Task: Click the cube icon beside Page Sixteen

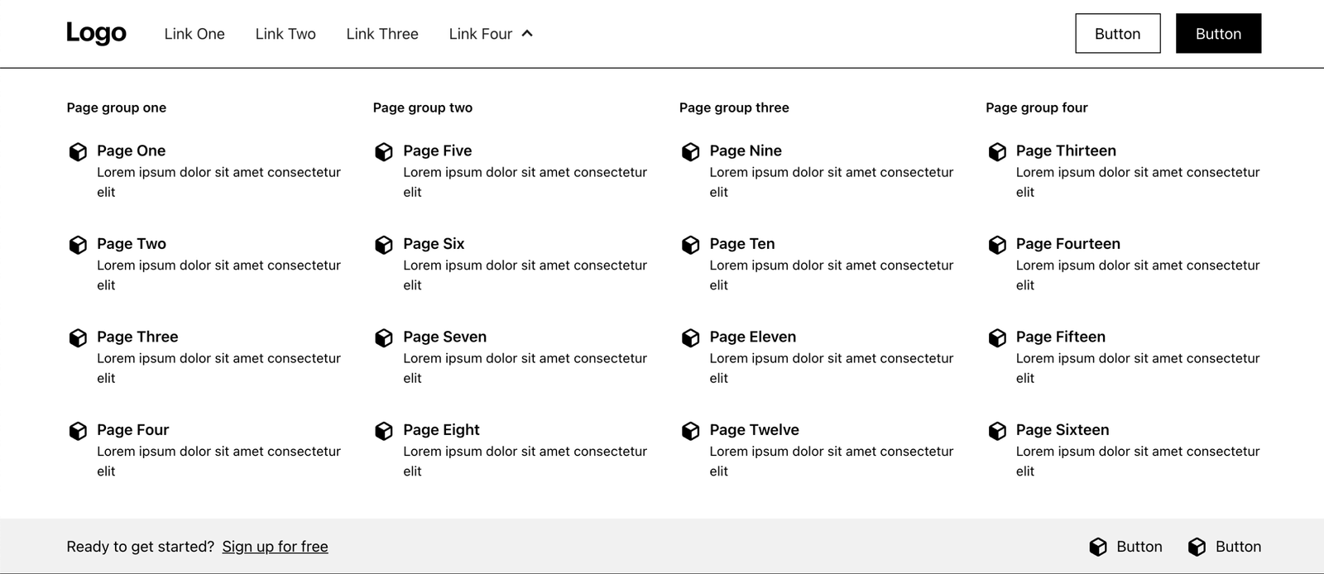Action: pyautogui.click(x=997, y=431)
